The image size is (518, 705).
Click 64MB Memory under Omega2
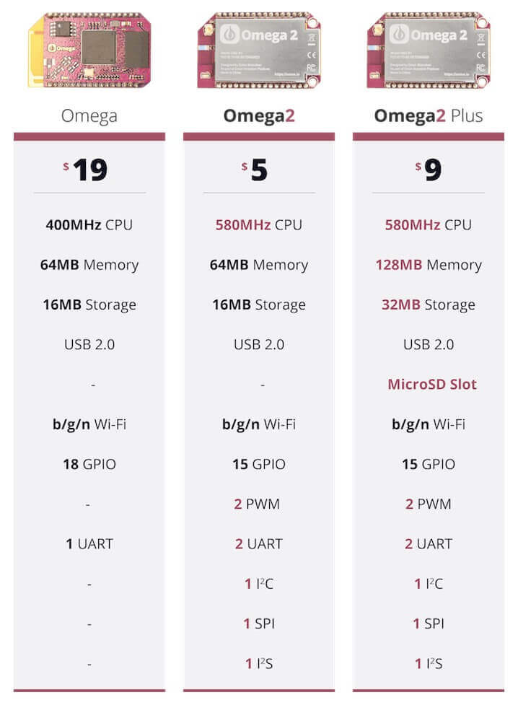(259, 265)
